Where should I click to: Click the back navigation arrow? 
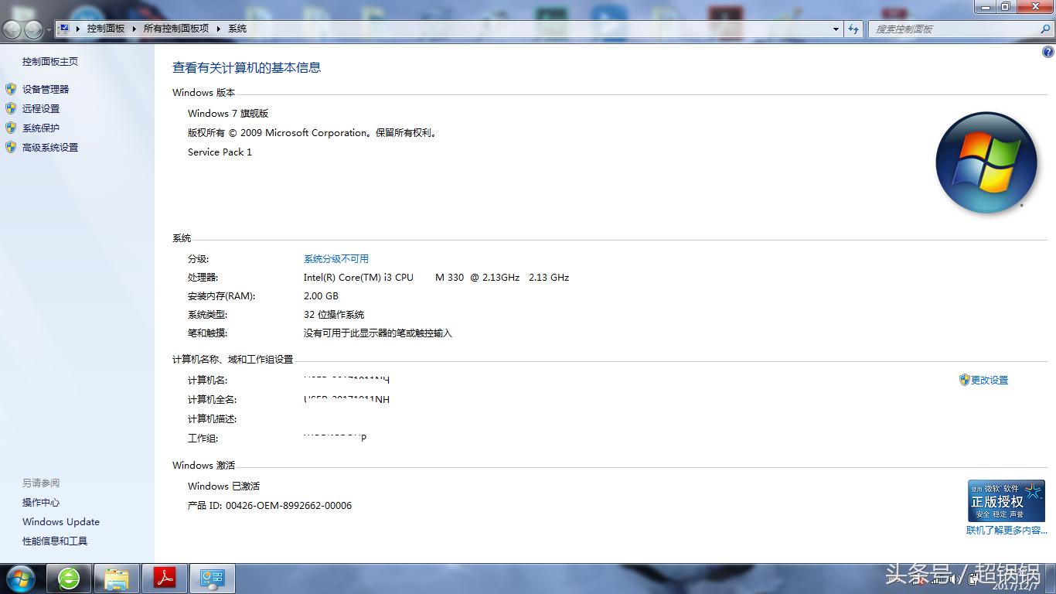tap(12, 29)
